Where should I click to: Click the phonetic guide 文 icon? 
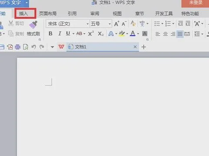click(142, 23)
